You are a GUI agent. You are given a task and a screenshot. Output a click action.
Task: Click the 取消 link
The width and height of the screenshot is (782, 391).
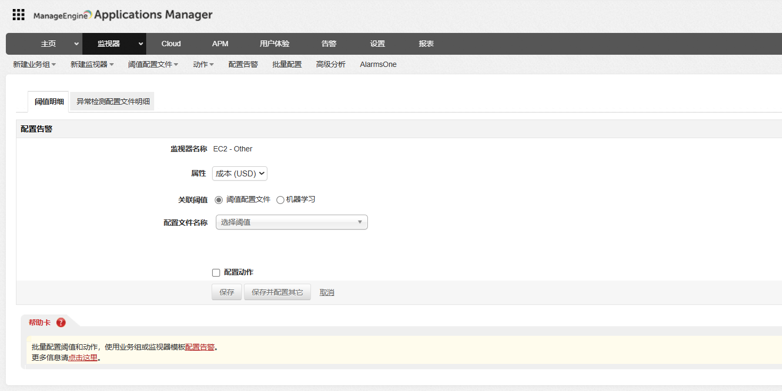327,292
